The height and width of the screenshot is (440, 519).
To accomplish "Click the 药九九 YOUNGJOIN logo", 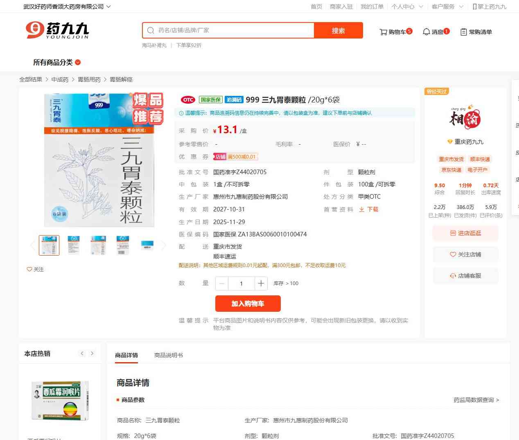I will pyautogui.click(x=57, y=30).
